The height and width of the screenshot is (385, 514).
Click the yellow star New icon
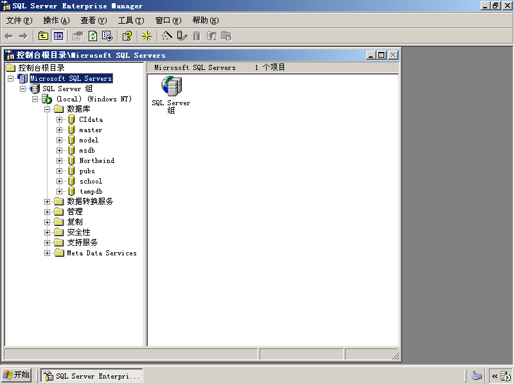146,36
